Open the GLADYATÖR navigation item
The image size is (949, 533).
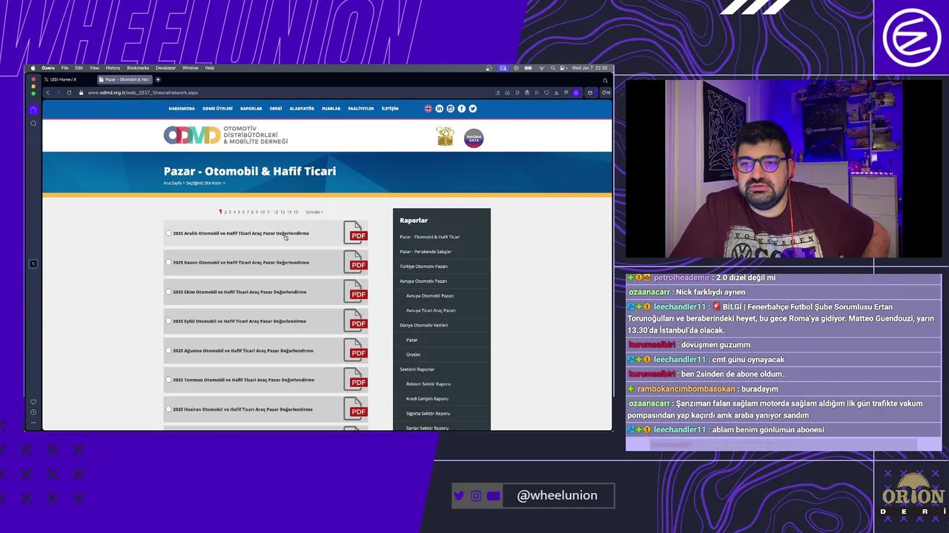(302, 108)
